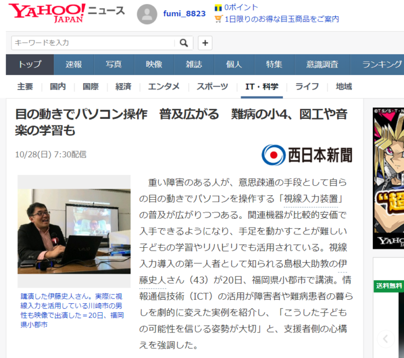Click the plus button beside search
The height and width of the screenshot is (358, 404).
205,43
